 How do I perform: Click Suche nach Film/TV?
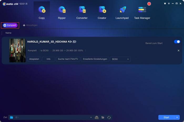pos(68,59)
